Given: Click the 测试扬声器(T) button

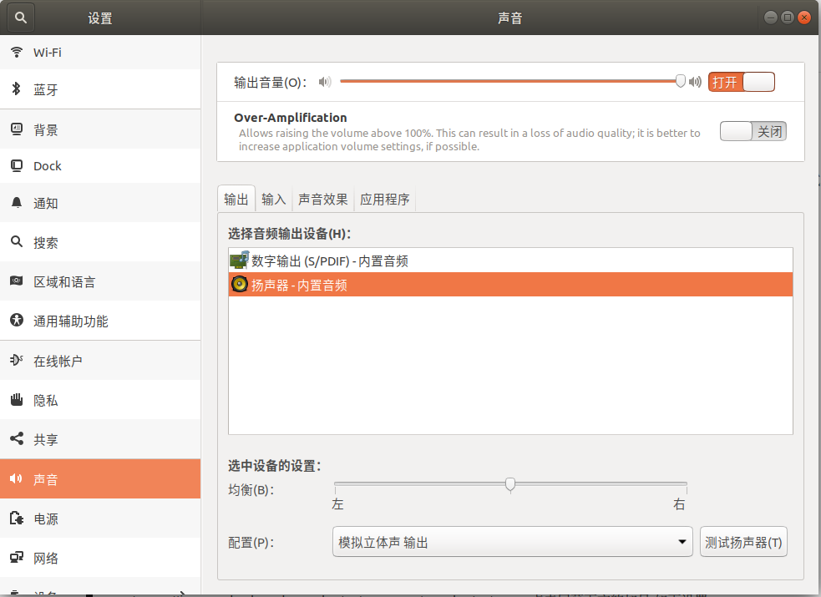Looking at the screenshot, I should [743, 542].
